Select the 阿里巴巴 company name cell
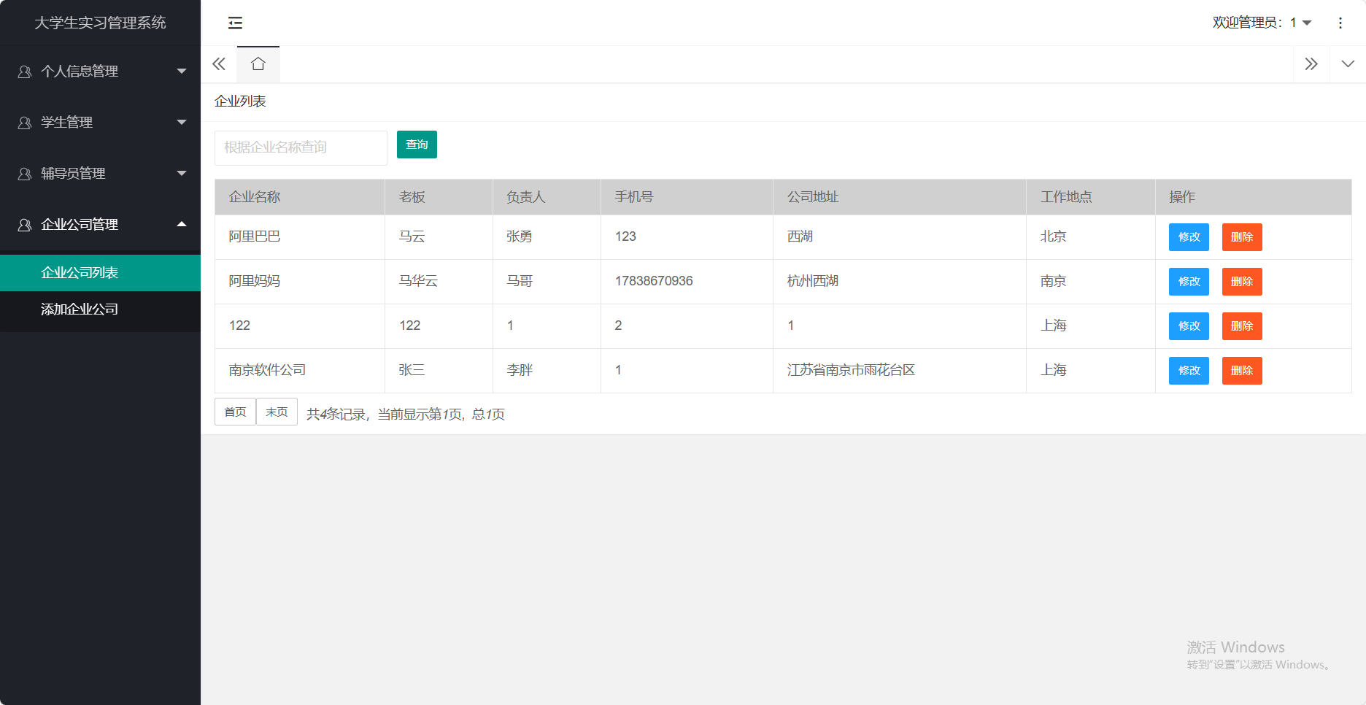Image resolution: width=1366 pixels, height=705 pixels. [x=300, y=237]
